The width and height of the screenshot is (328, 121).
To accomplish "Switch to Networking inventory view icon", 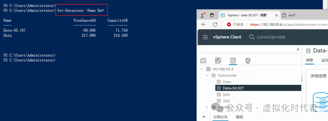I will (248, 60).
